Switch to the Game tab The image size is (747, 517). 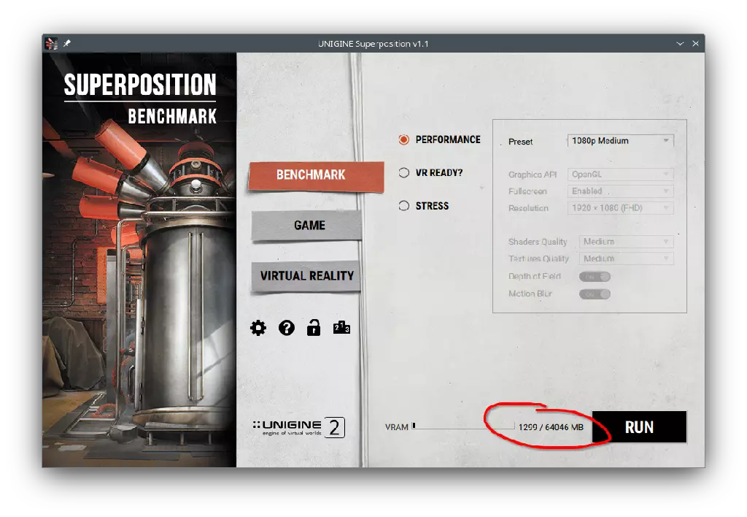point(306,226)
